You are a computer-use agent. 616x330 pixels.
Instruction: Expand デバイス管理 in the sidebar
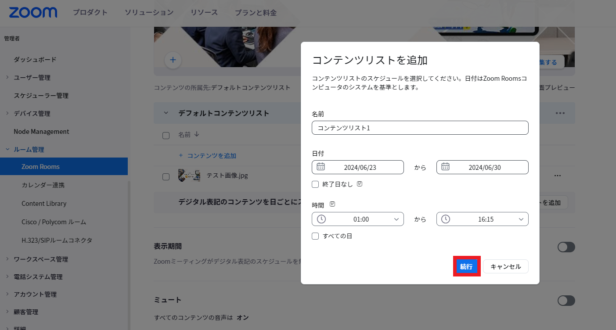click(7, 113)
